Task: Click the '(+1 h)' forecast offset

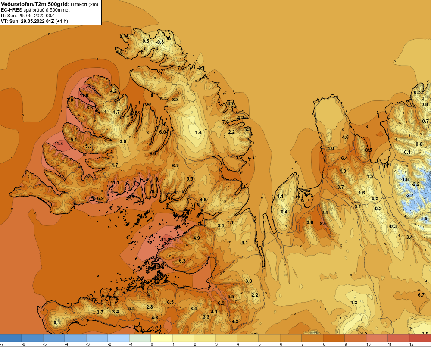Action: 62,21
